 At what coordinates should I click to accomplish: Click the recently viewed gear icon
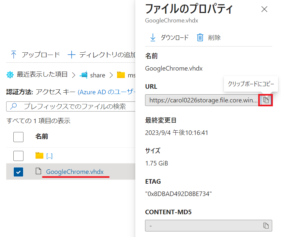(10, 75)
